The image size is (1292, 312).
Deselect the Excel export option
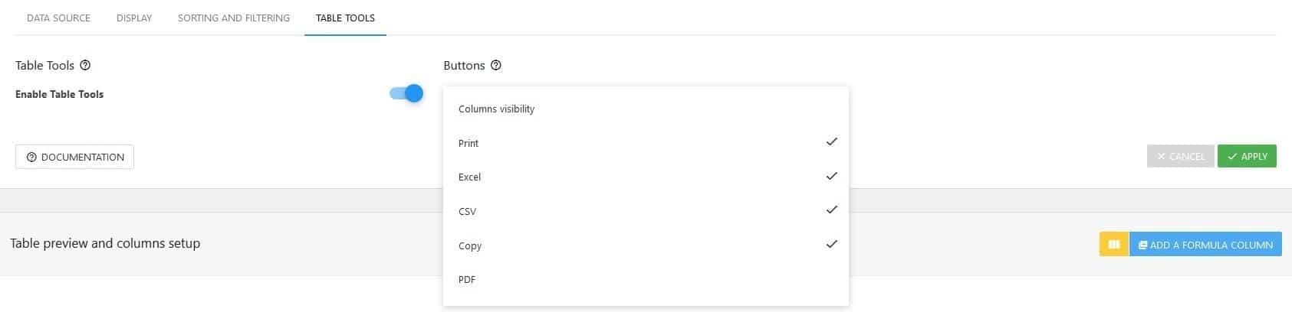(646, 177)
